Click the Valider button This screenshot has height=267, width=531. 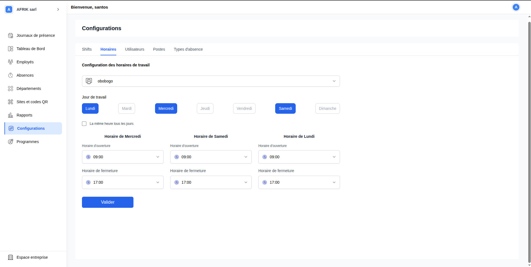click(x=108, y=202)
